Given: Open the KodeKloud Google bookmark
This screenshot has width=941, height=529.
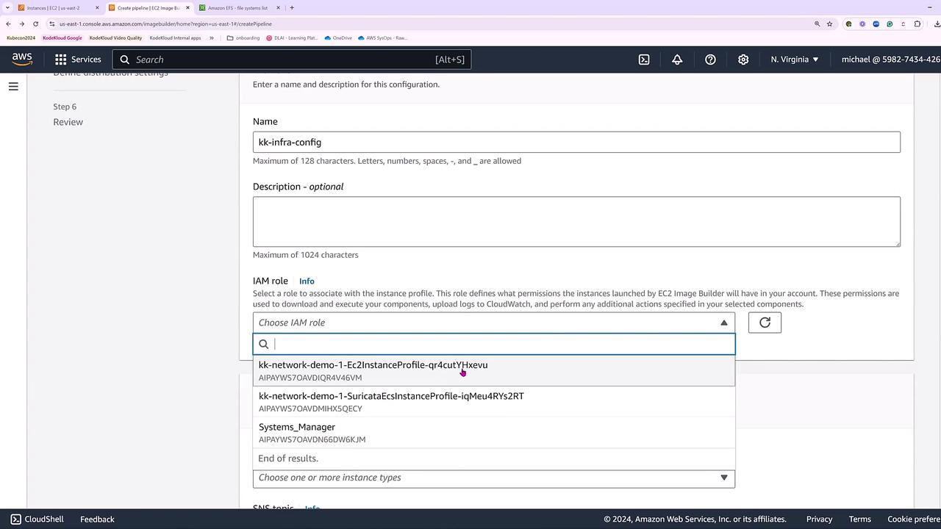Looking at the screenshot, I should pos(62,37).
